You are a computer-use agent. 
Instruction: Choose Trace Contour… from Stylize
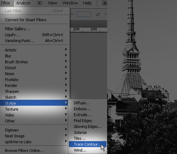point(88,144)
